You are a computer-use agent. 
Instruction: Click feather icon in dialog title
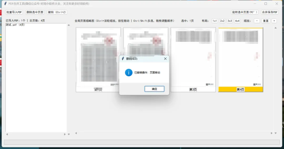(123, 59)
